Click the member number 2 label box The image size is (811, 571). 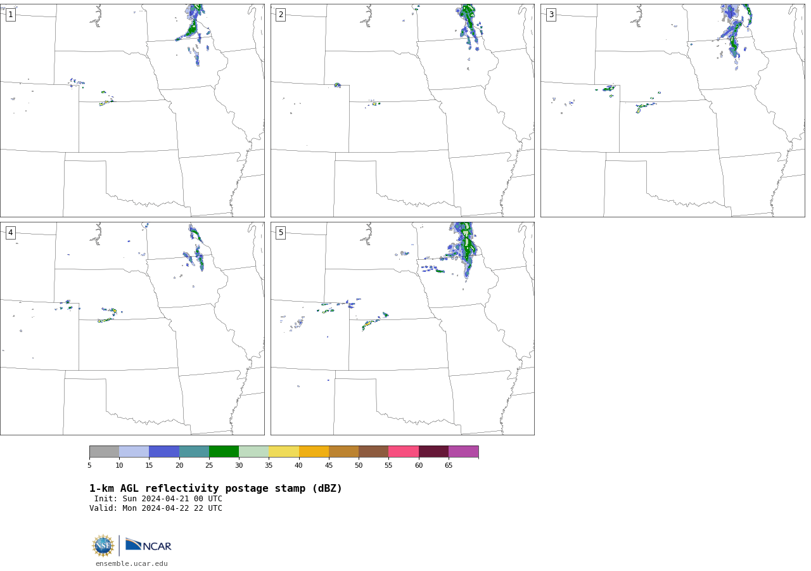pyautogui.click(x=281, y=15)
